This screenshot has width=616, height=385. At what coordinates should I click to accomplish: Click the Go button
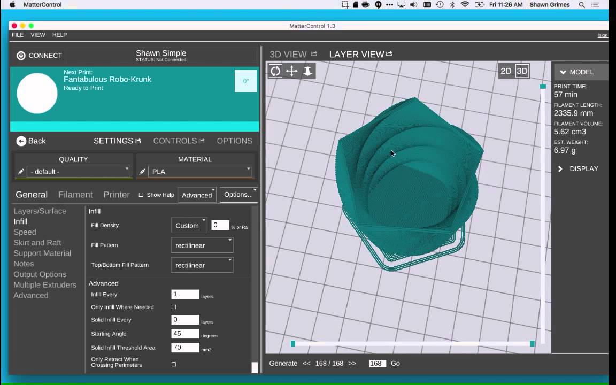click(395, 364)
